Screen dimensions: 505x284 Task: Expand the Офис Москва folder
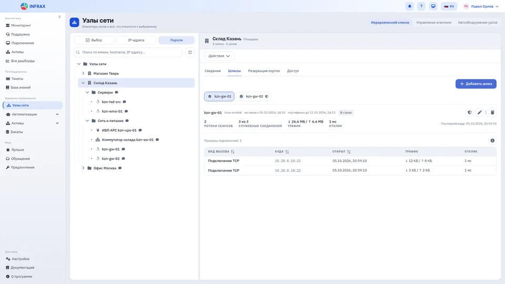83,168
